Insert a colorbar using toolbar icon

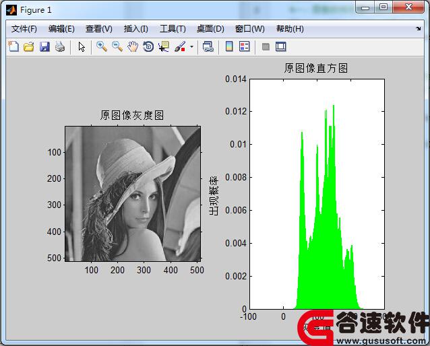point(229,46)
